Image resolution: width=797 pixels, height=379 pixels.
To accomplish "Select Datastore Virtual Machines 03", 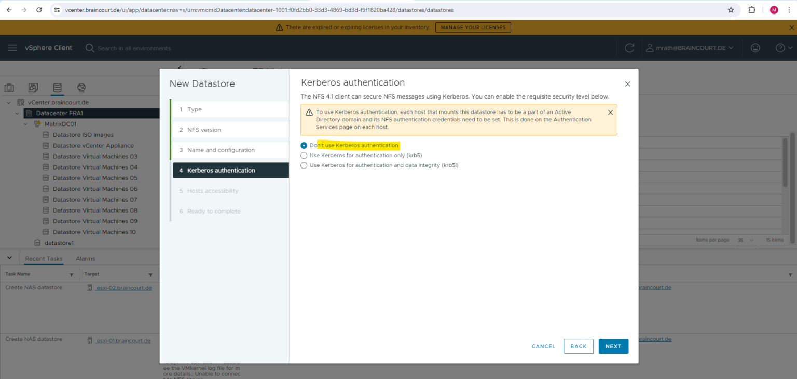I will click(95, 157).
